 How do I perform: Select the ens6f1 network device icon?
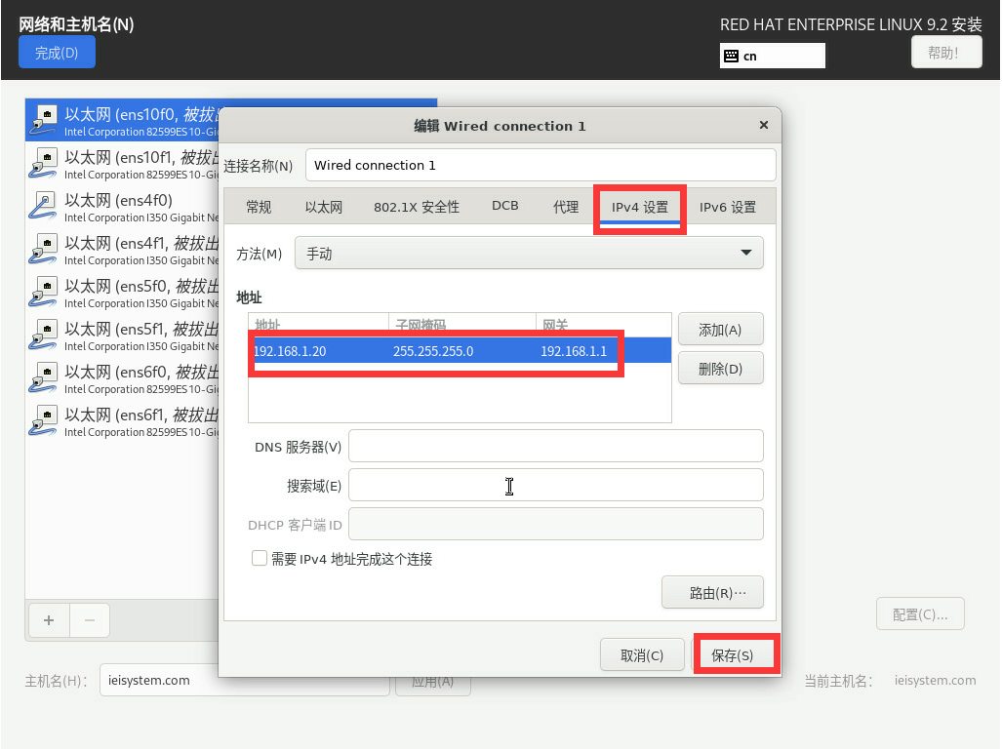(x=45, y=419)
